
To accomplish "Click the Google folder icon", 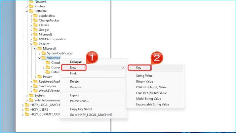I will 35,30.
